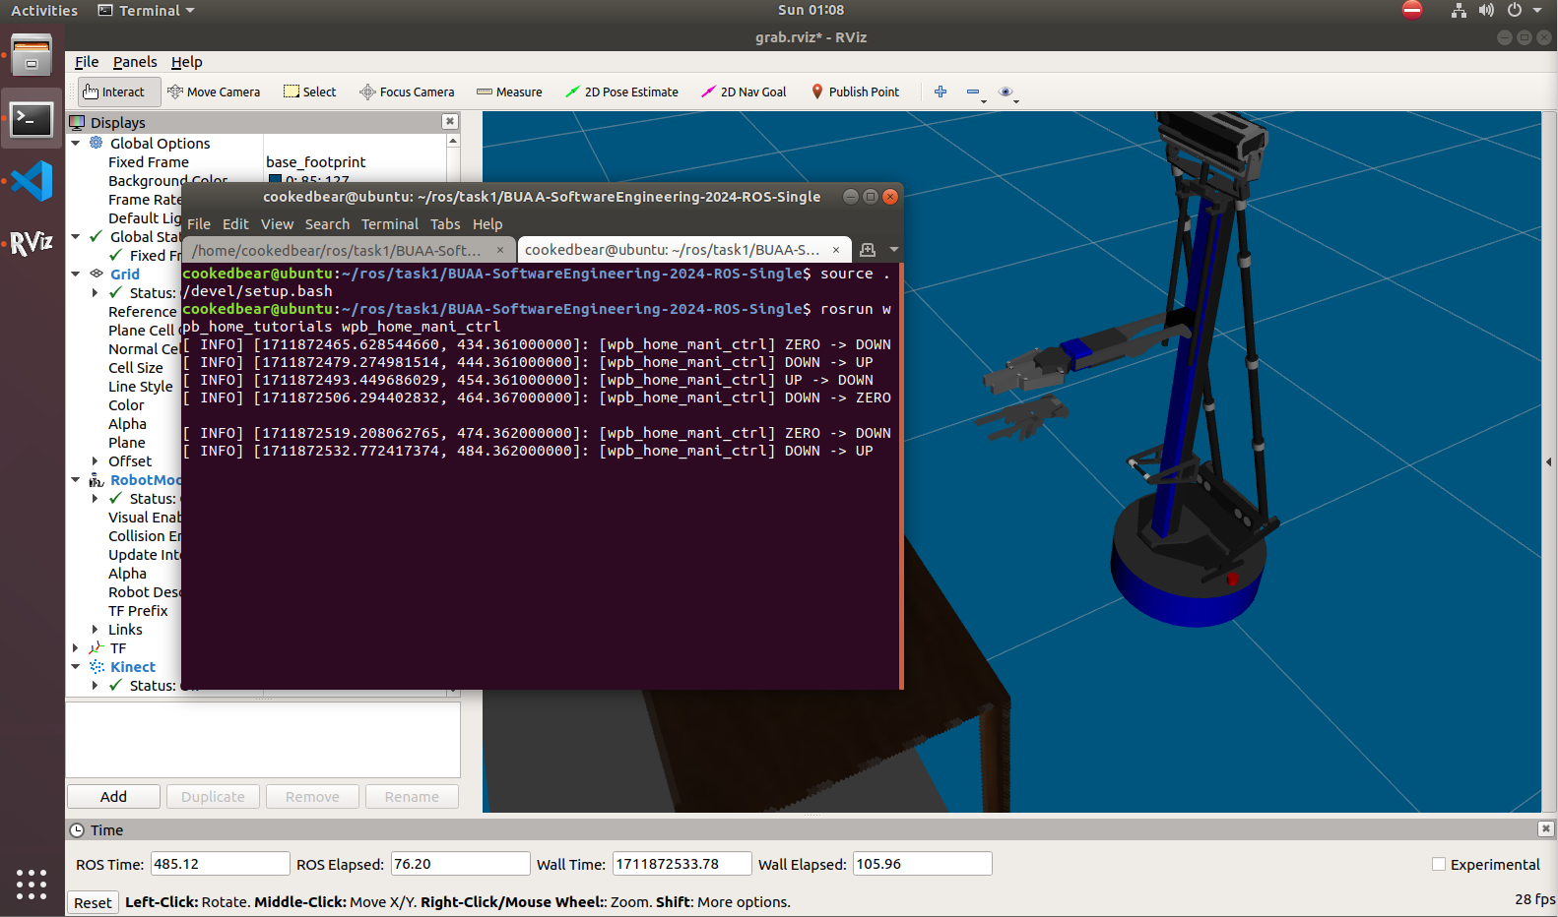Viewport: 1558px width, 917px height.
Task: Click the Duplicate button
Action: click(x=213, y=797)
